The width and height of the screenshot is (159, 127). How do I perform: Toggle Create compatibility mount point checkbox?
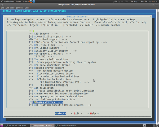(x=31, y=91)
